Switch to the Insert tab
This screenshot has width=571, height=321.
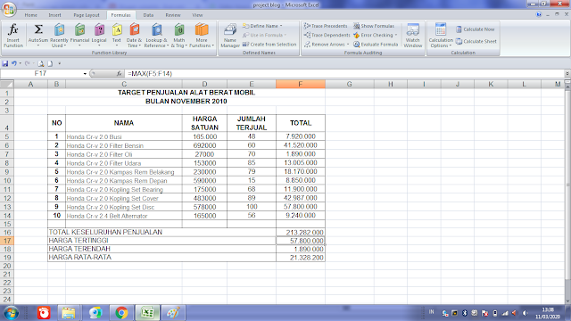[x=55, y=15]
